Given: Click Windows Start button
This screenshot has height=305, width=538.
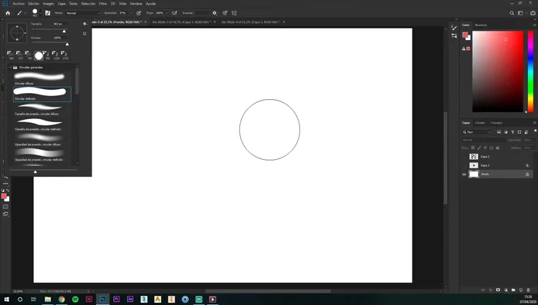Looking at the screenshot, I should point(6,299).
